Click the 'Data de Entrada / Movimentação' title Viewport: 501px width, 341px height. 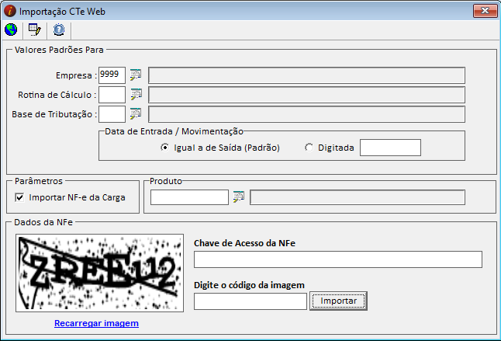174,131
